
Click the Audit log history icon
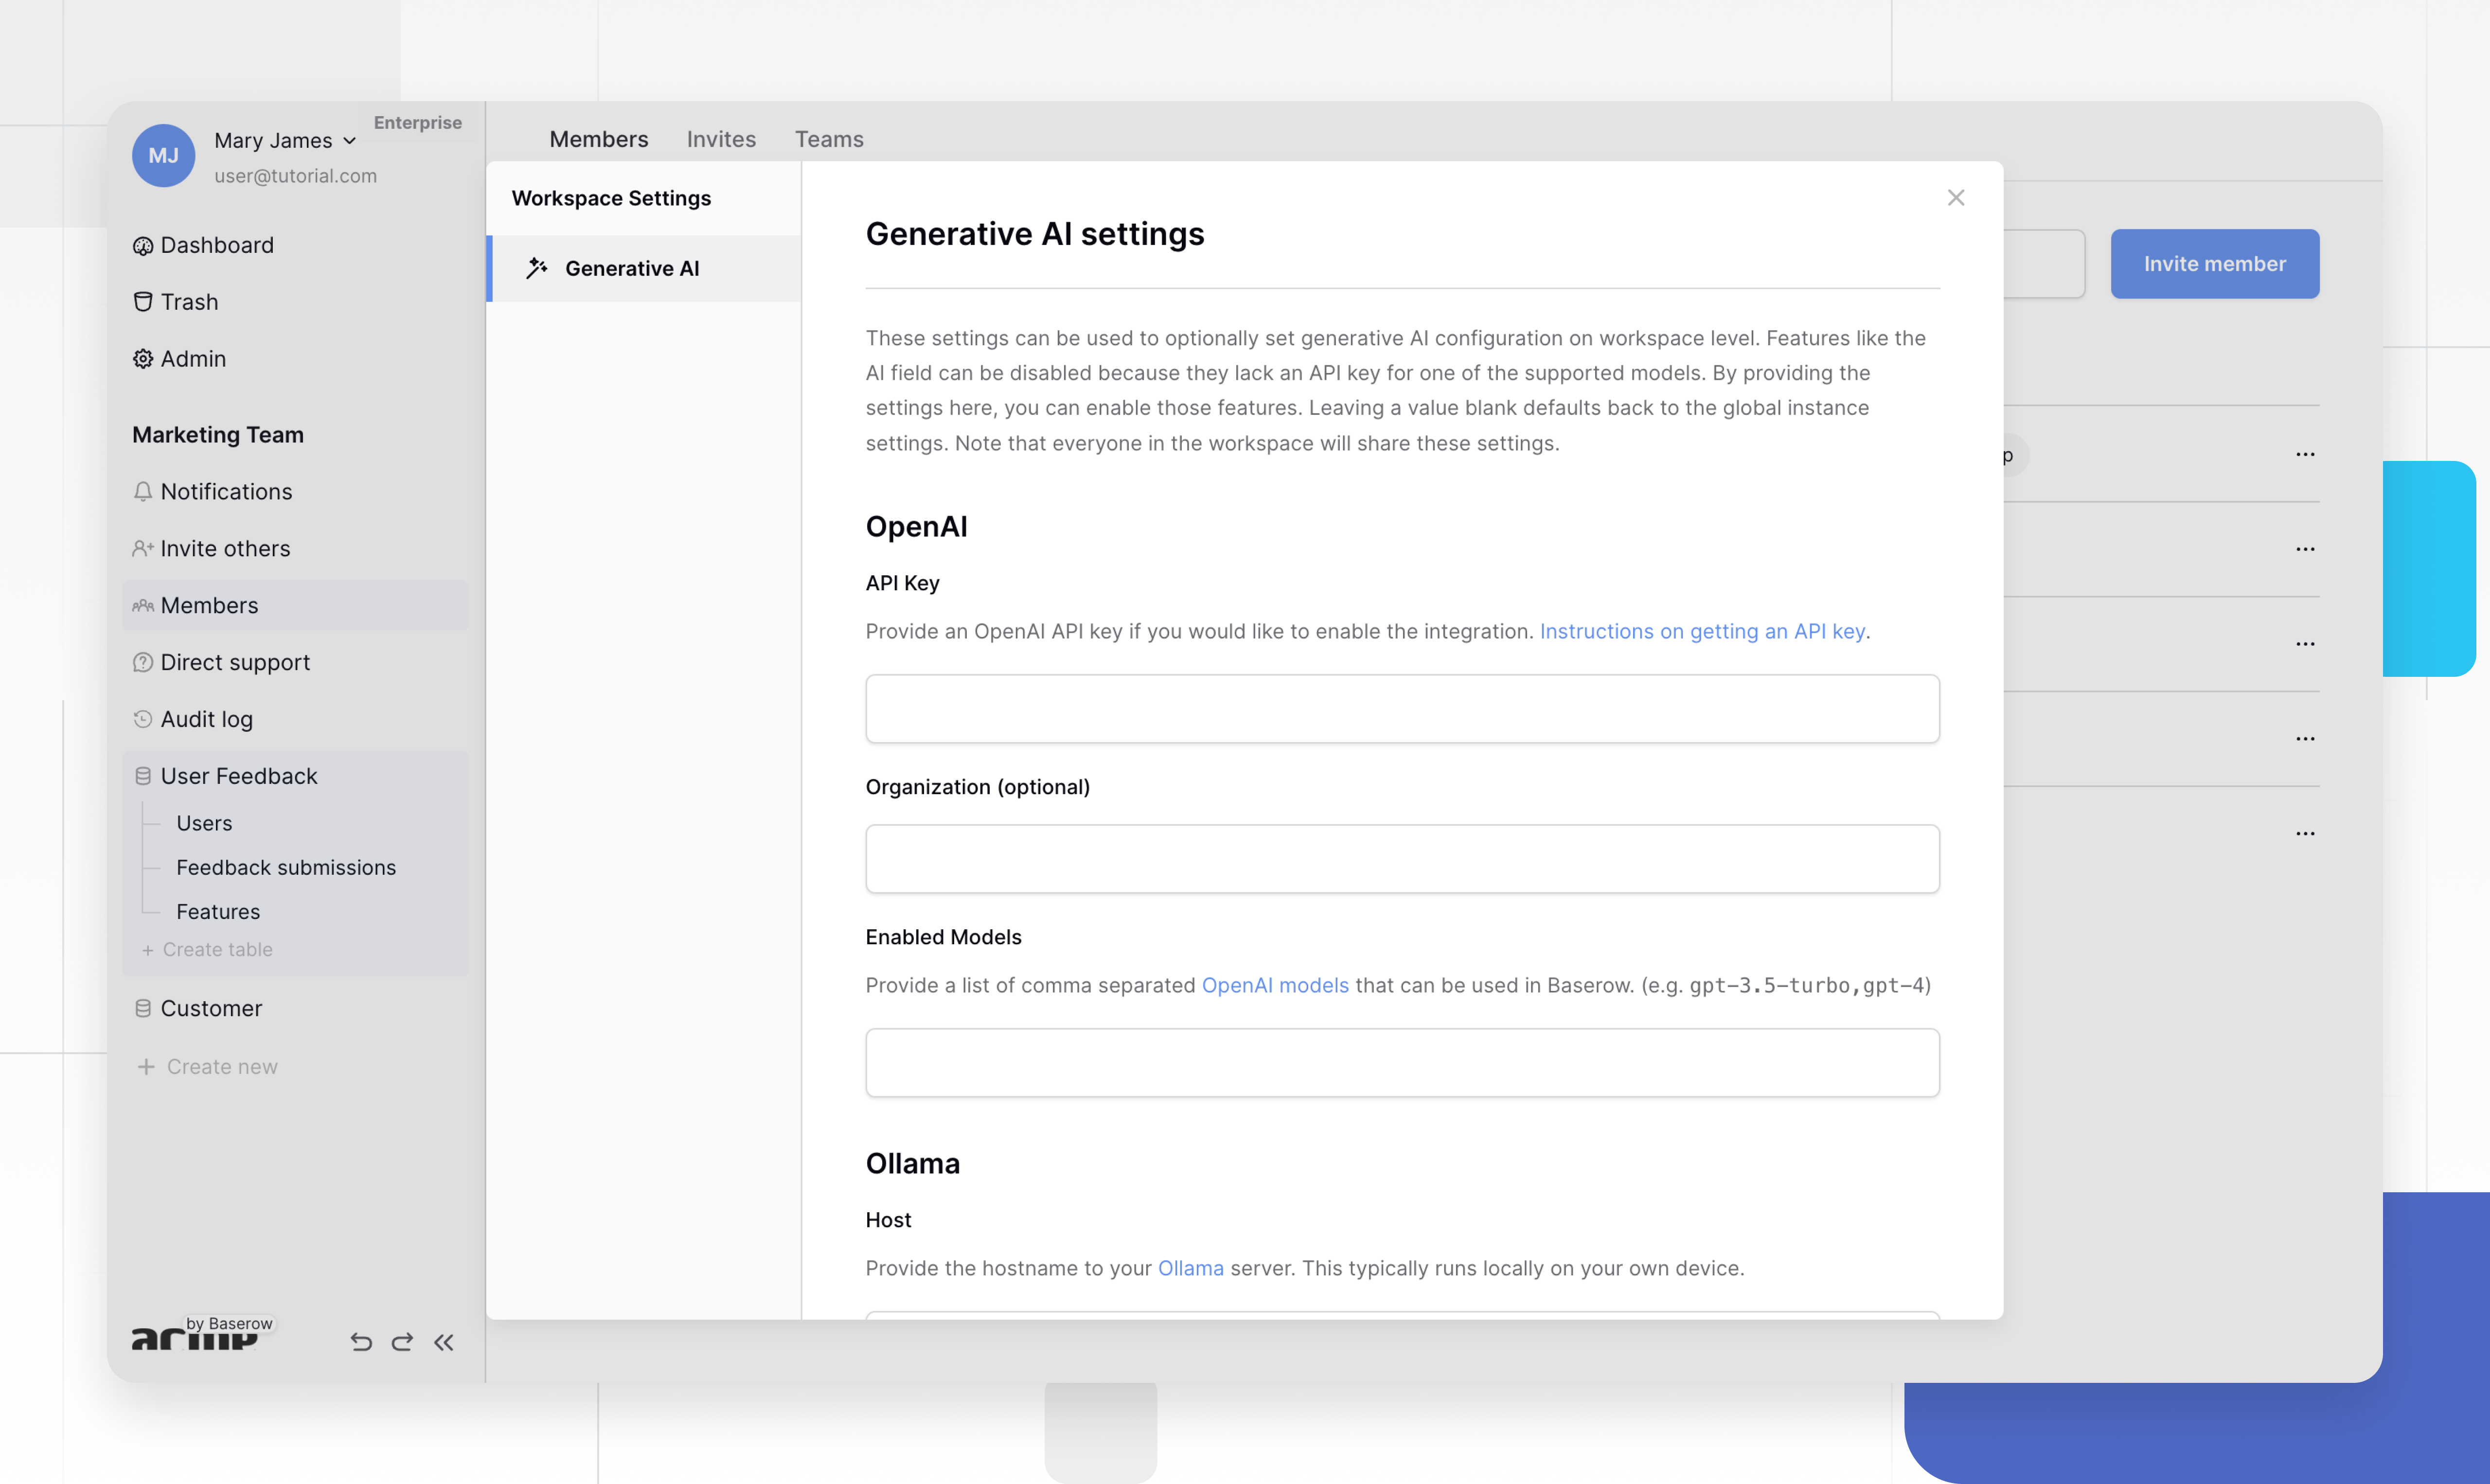[143, 720]
